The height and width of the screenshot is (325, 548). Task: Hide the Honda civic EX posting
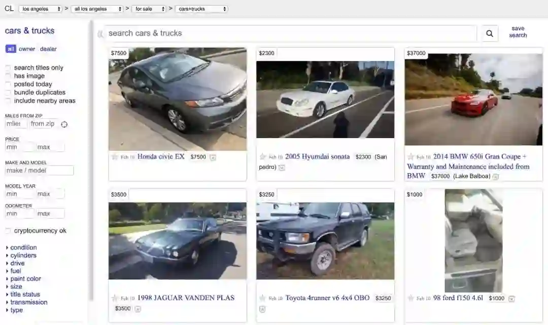tap(213, 157)
